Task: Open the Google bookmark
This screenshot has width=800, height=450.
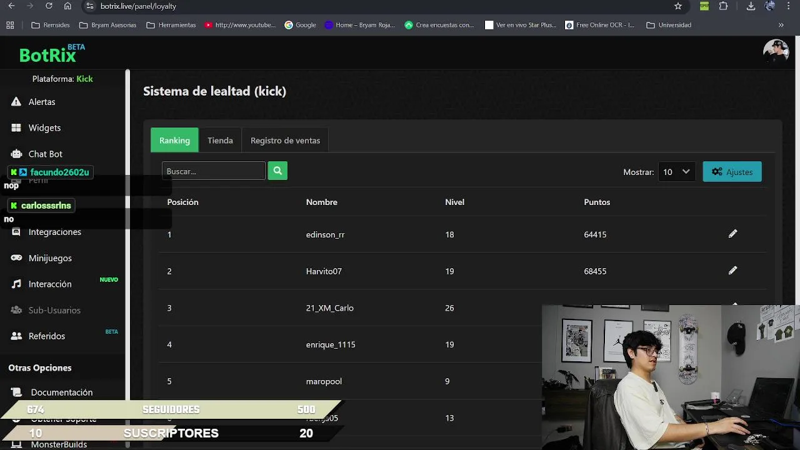Action: (x=300, y=25)
